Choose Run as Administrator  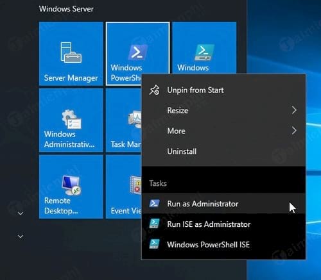coord(223,204)
